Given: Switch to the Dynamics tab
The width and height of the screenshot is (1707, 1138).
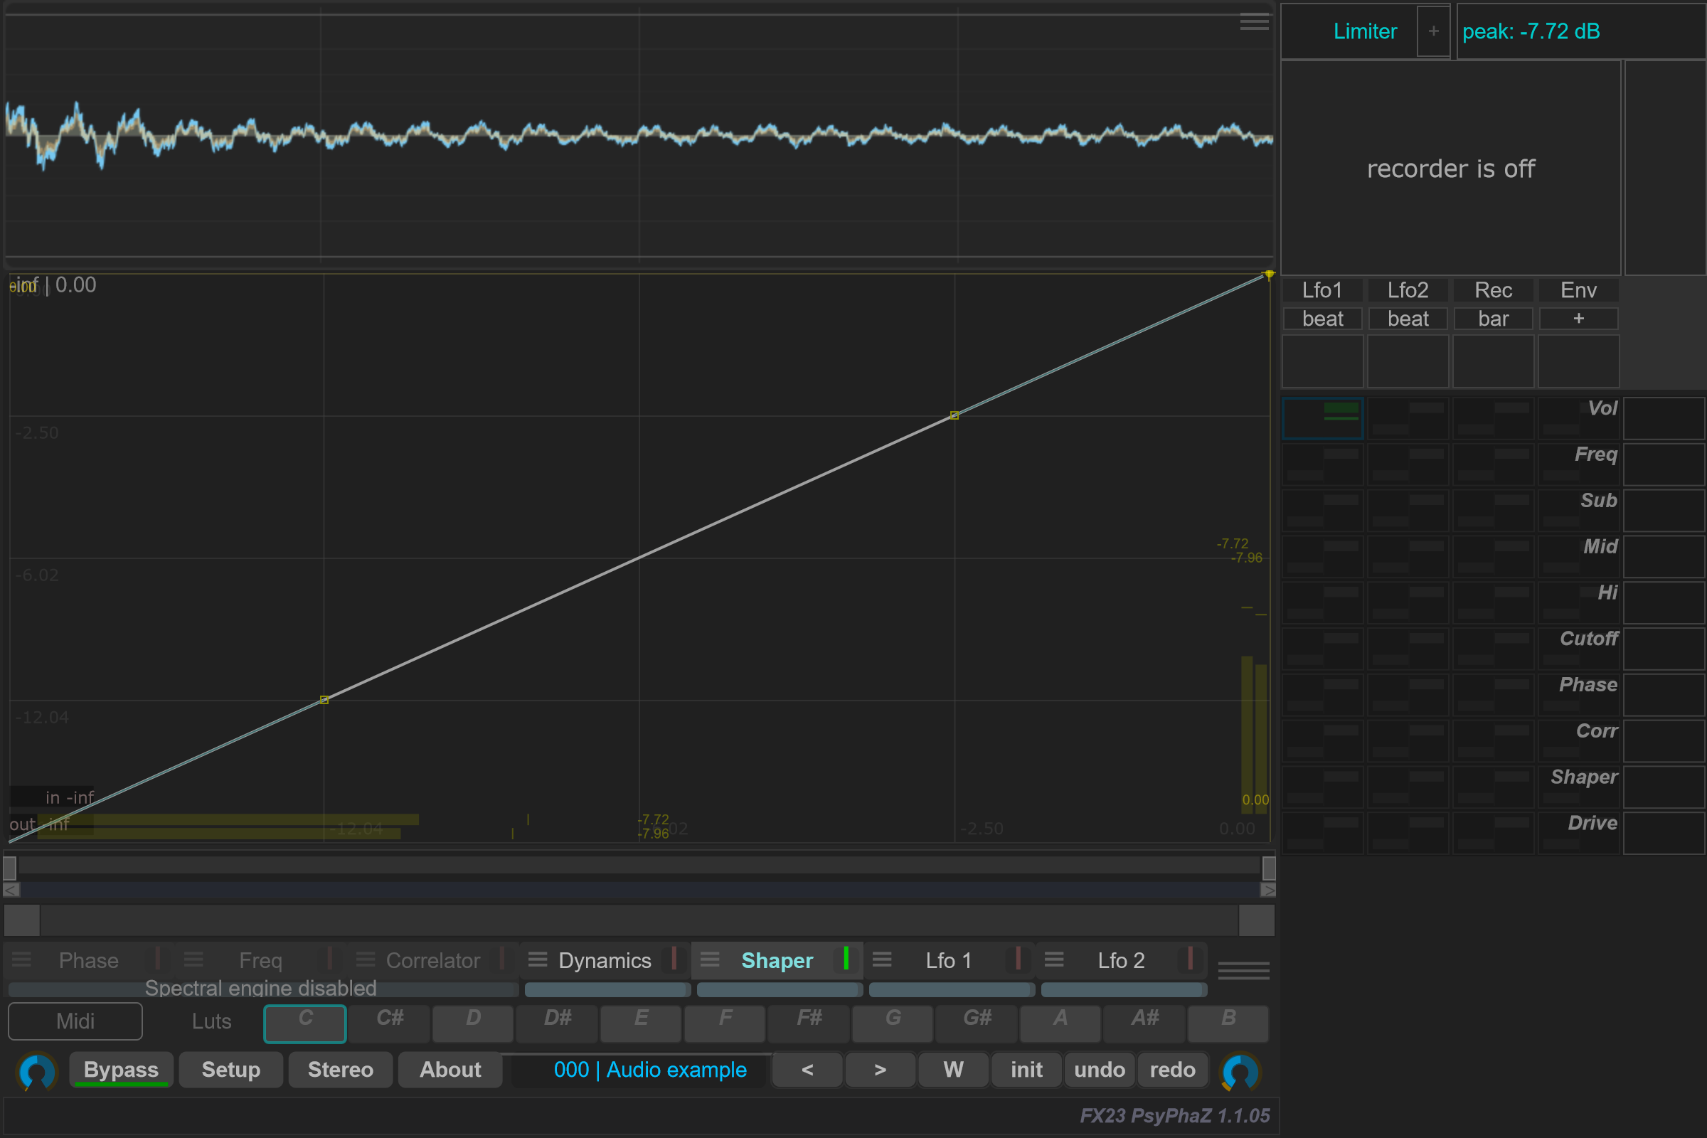Looking at the screenshot, I should pos(605,960).
